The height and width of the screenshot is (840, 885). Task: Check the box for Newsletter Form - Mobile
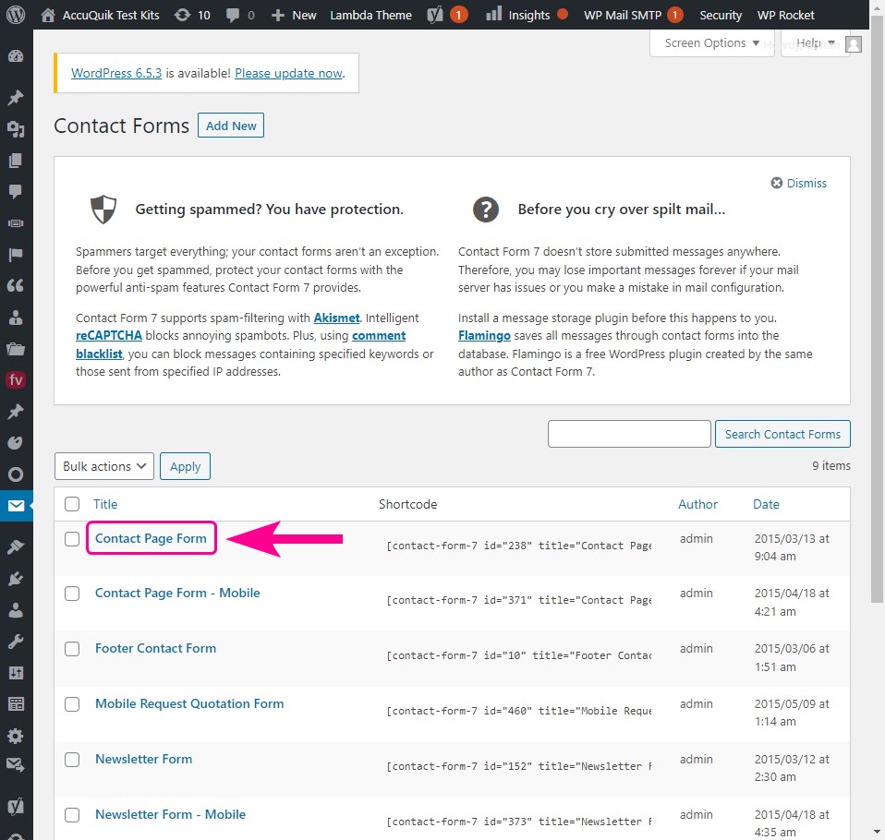click(x=72, y=815)
